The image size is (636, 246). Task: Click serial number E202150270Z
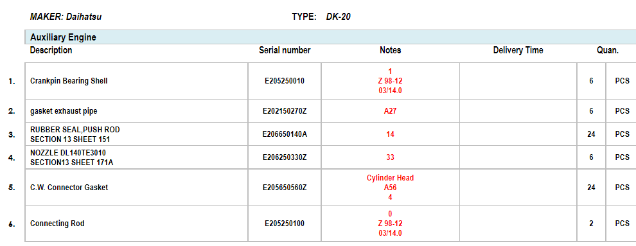pos(285,111)
